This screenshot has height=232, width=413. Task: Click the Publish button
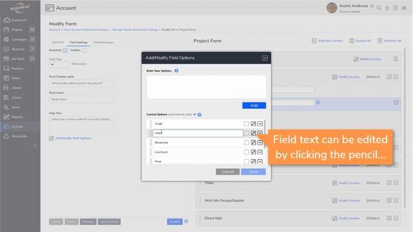tap(175, 222)
